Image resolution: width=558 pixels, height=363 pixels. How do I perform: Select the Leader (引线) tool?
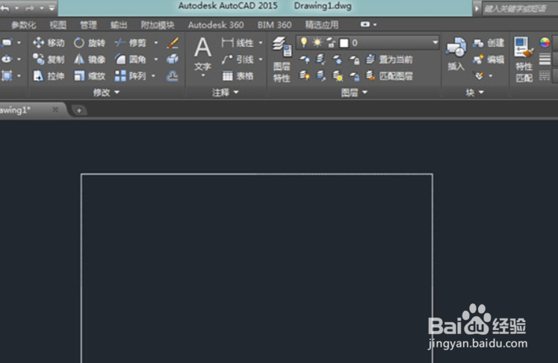tap(237, 60)
